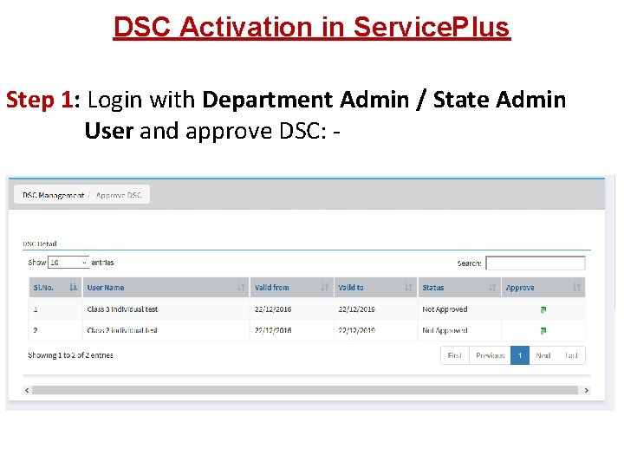This screenshot has height=468, width=624.
Task: Sort table by Valid from column
Action: pos(292,288)
